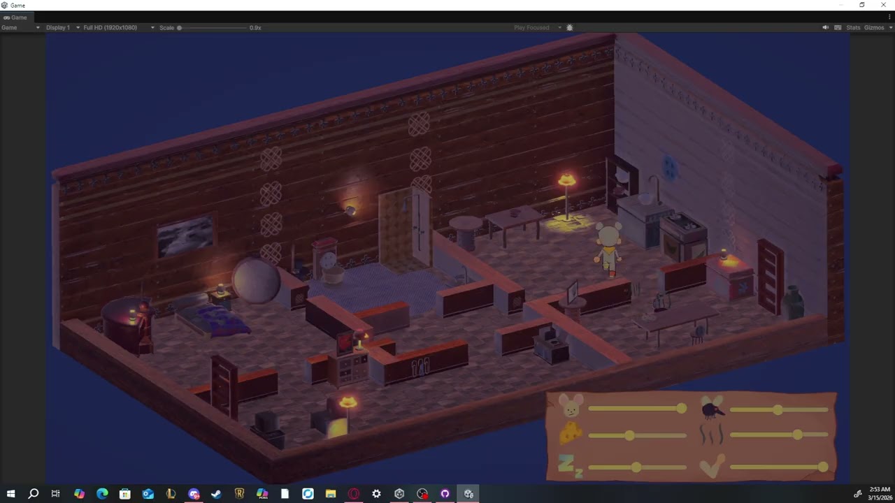Open the Gizmos dropdown arrow

[889, 27]
